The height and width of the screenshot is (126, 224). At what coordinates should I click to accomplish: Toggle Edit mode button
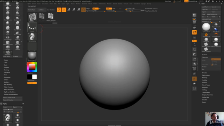[x=59, y=10]
